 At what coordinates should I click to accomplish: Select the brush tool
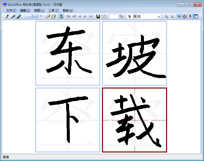click(x=18, y=16)
